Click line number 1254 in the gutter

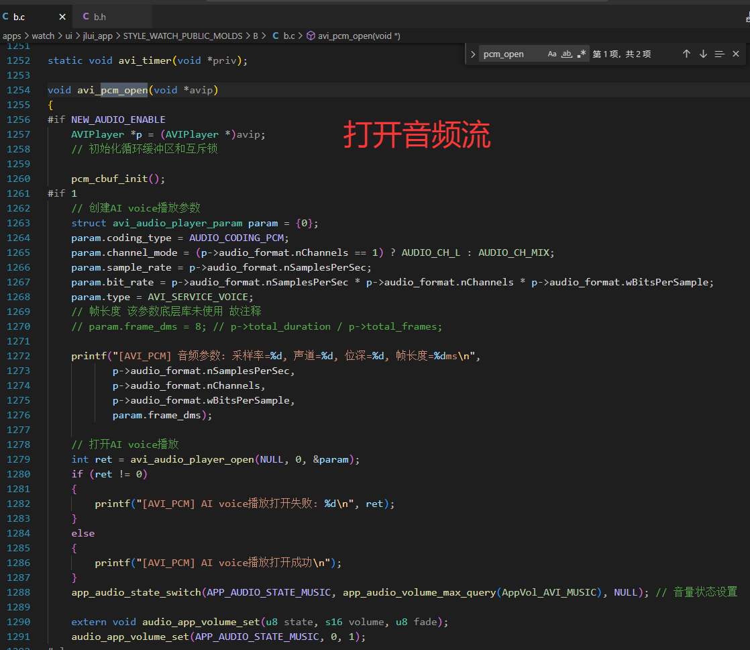18,90
